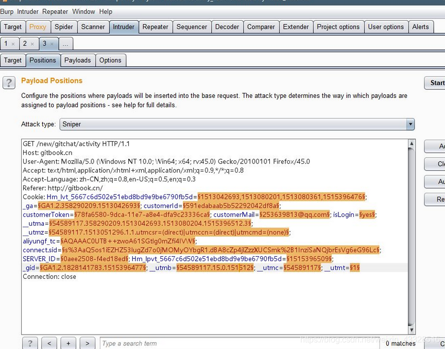Image resolution: width=445 pixels, height=349 pixels.
Task: Switch to the Decoder tab
Action: pyautogui.click(x=227, y=27)
